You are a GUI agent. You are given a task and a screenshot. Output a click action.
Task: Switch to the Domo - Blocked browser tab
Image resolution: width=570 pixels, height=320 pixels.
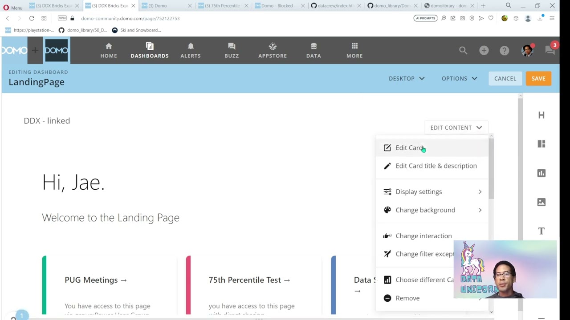(x=278, y=6)
